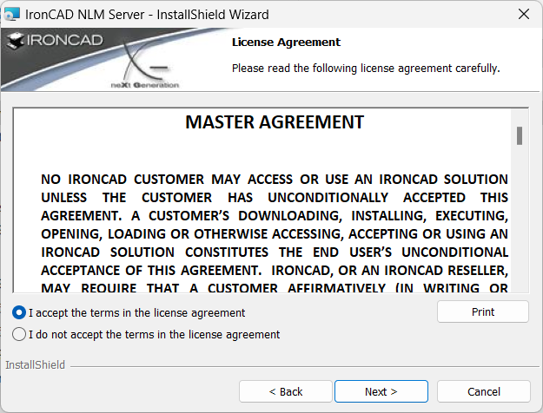Image resolution: width=543 pixels, height=413 pixels.
Task: Print the license agreement
Action: tap(483, 311)
